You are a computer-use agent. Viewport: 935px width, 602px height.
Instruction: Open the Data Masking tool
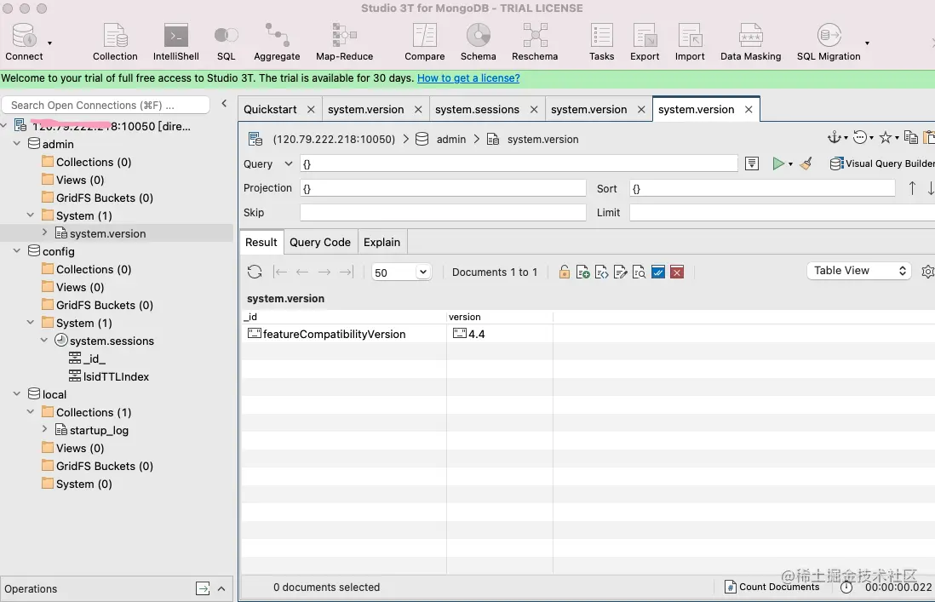coord(751,43)
